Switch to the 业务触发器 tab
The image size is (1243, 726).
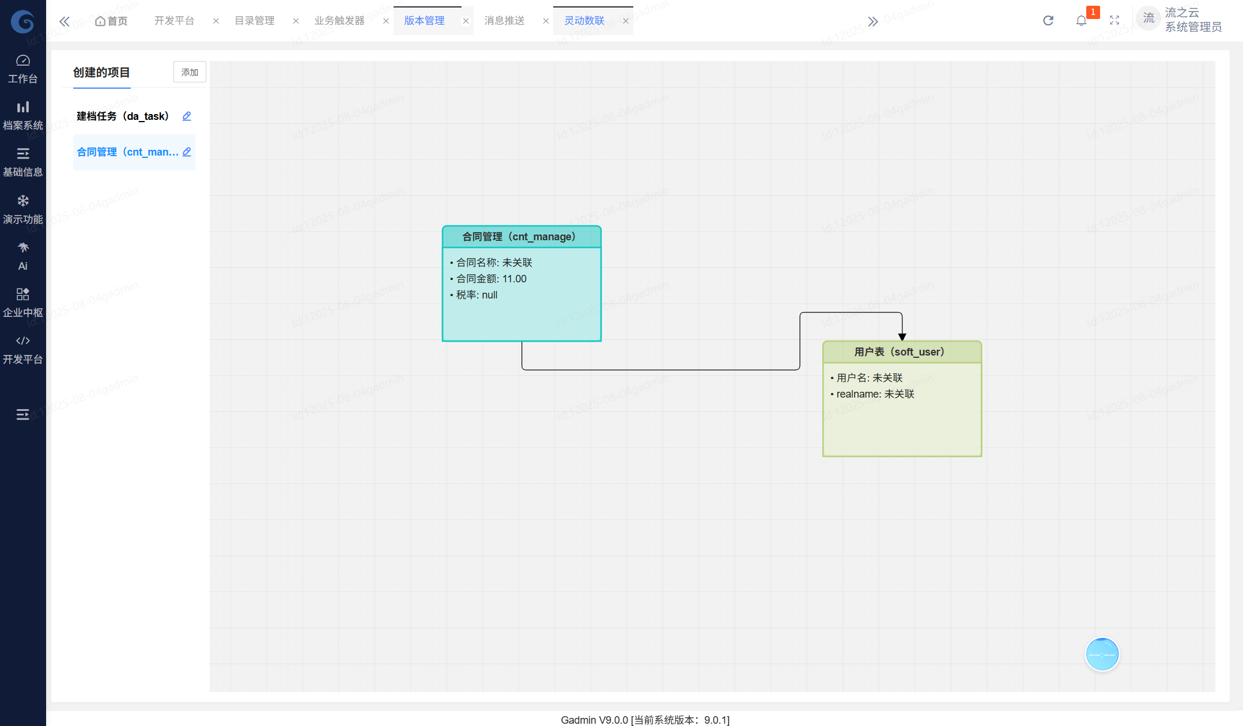click(x=339, y=21)
